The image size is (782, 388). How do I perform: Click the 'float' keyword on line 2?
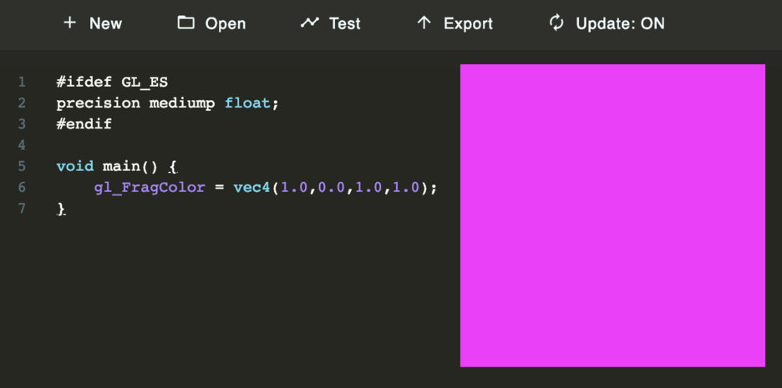pos(247,103)
